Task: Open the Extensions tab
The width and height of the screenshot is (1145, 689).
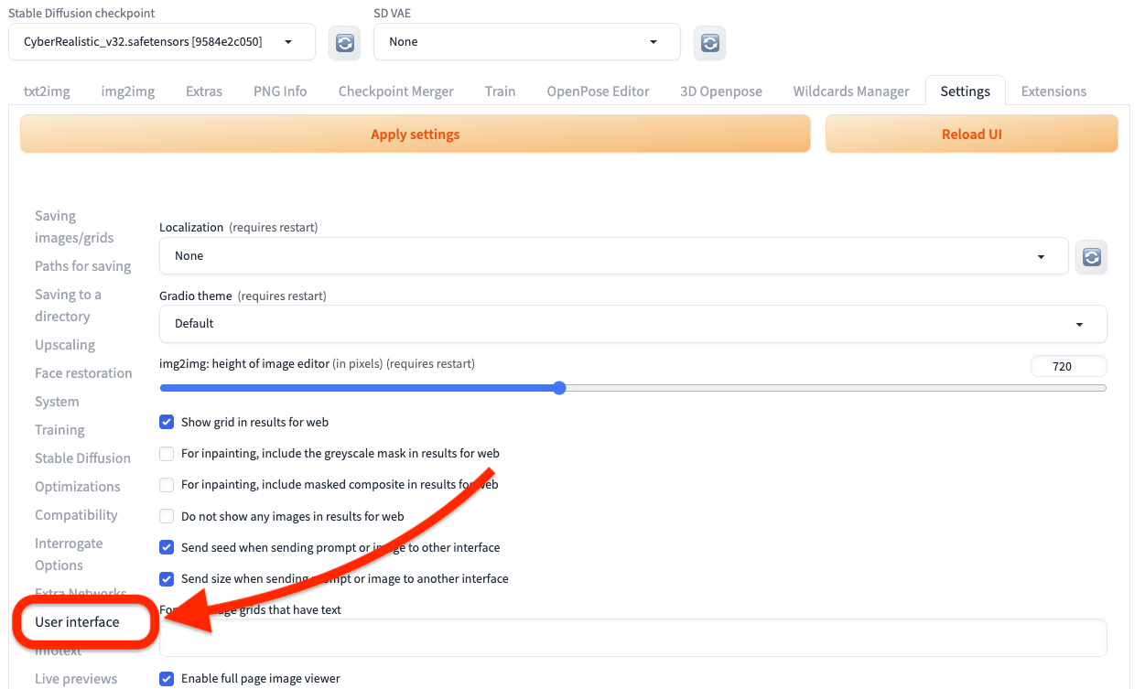Action: pyautogui.click(x=1053, y=92)
